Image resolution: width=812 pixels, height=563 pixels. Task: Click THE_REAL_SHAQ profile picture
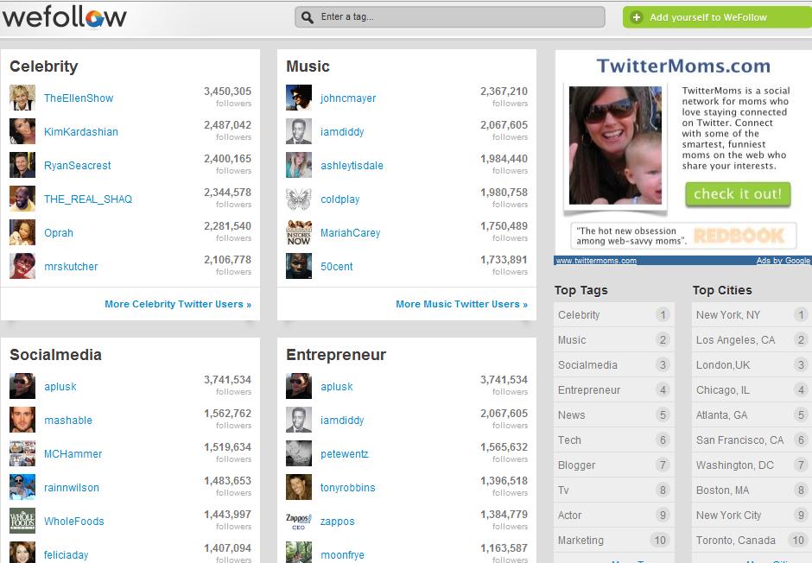coord(22,199)
